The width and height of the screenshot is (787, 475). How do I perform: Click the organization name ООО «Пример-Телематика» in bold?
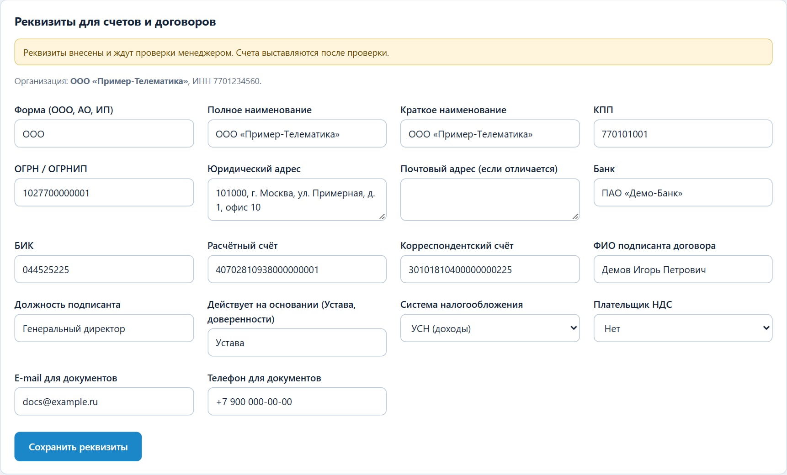click(129, 81)
